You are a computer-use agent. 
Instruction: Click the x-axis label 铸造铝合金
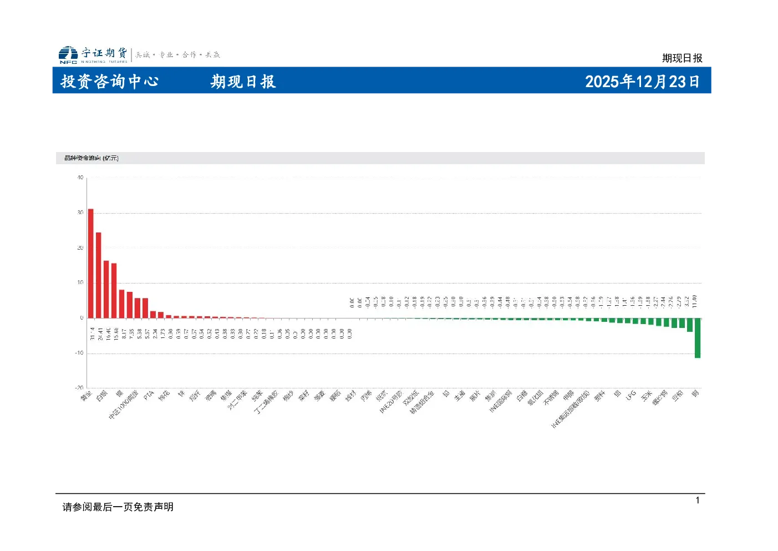[x=422, y=402]
